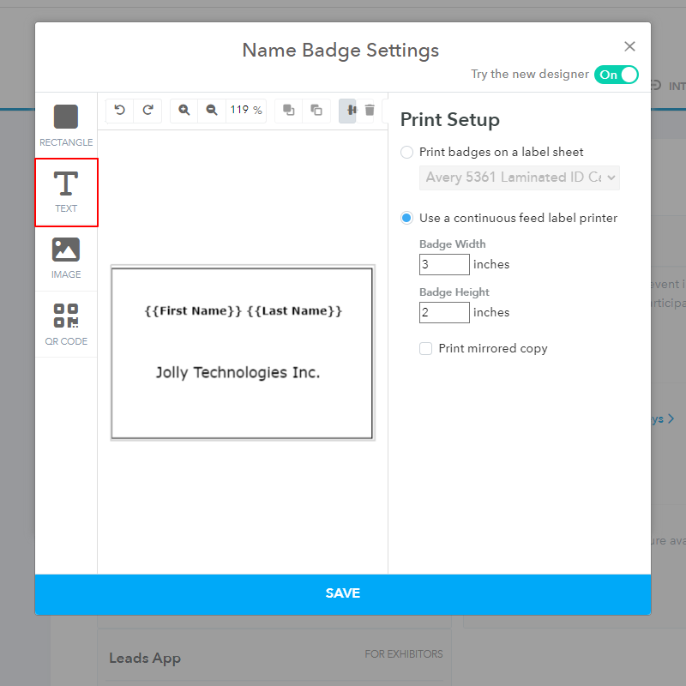The height and width of the screenshot is (686, 686).
Task: Enable Print mirrored copy checkbox
Action: (x=425, y=348)
